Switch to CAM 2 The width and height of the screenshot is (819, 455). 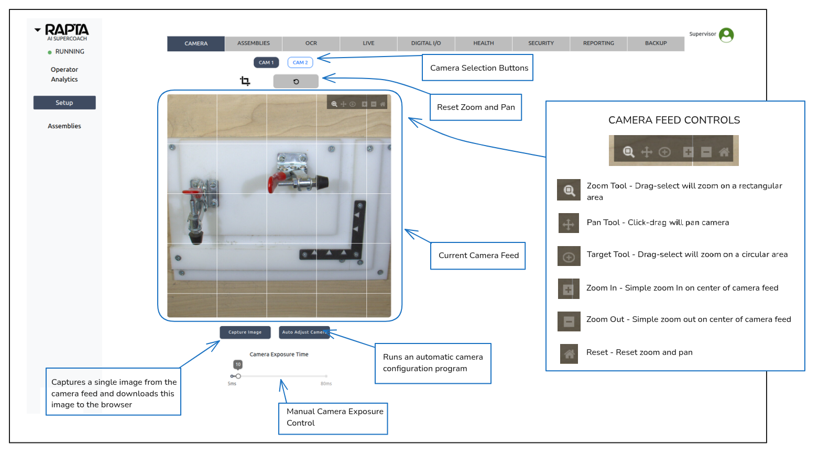(x=300, y=63)
